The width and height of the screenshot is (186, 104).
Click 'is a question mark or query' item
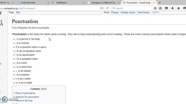click(31, 47)
